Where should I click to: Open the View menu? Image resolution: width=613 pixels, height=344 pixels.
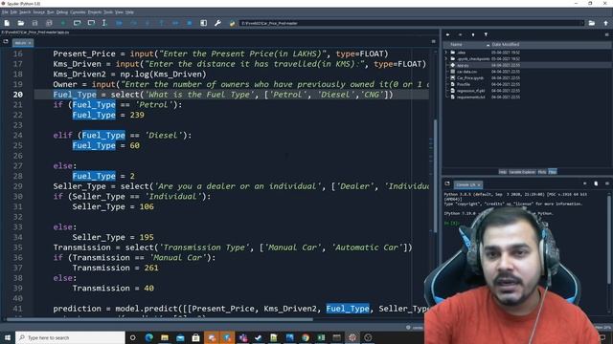(x=119, y=12)
